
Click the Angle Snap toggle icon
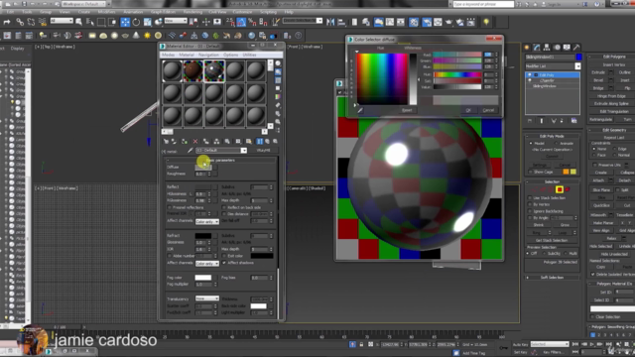point(241,22)
